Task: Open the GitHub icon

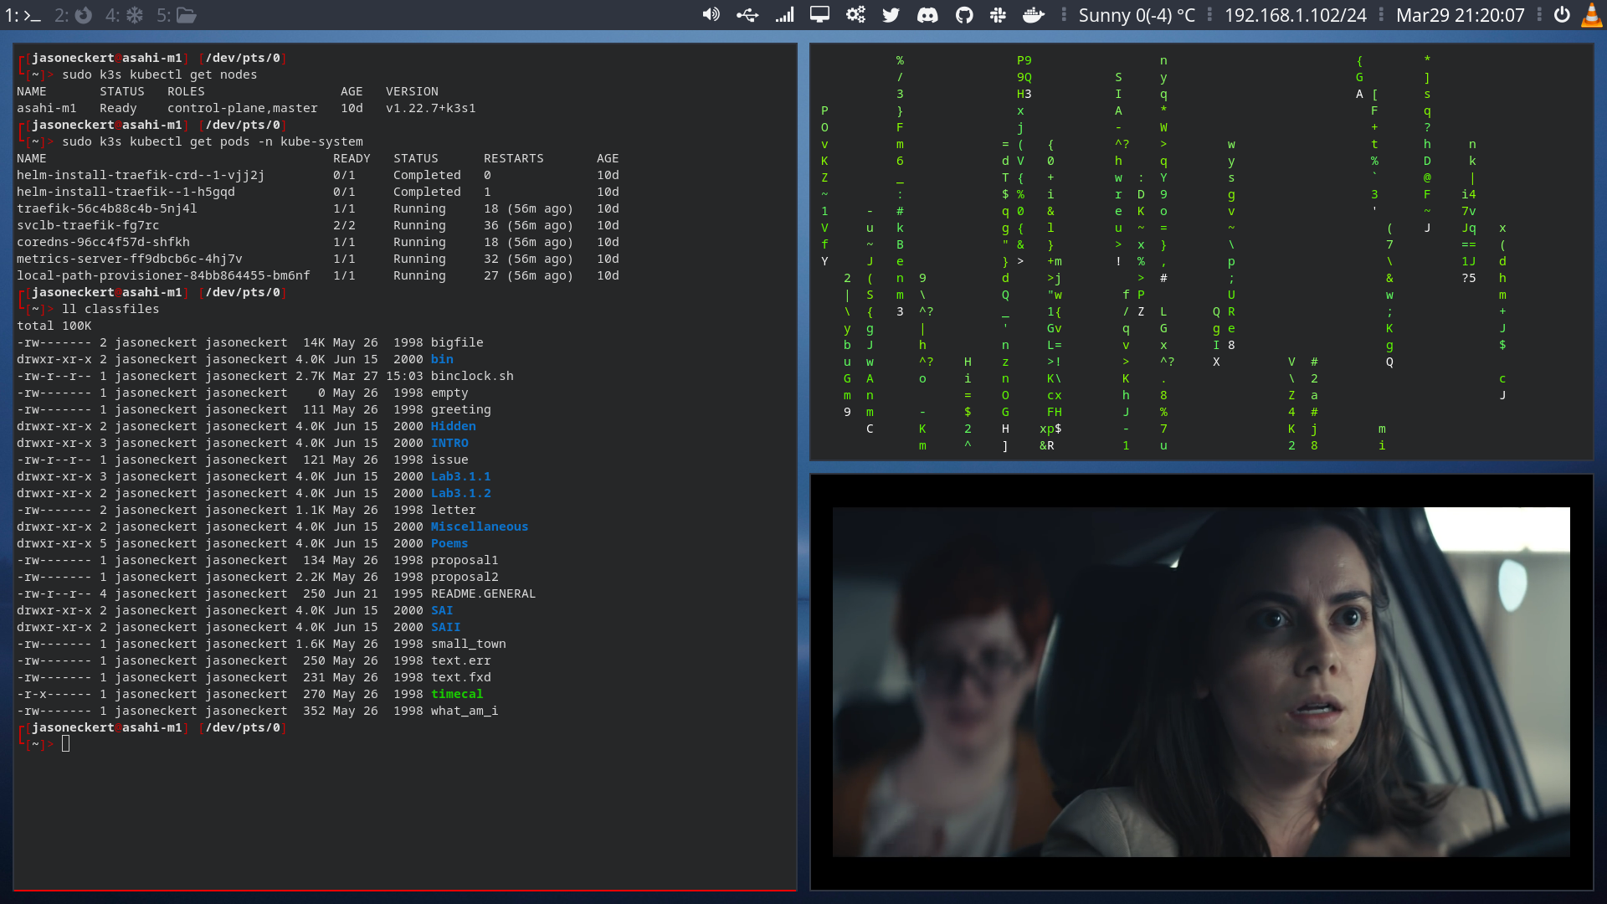Action: (x=964, y=15)
